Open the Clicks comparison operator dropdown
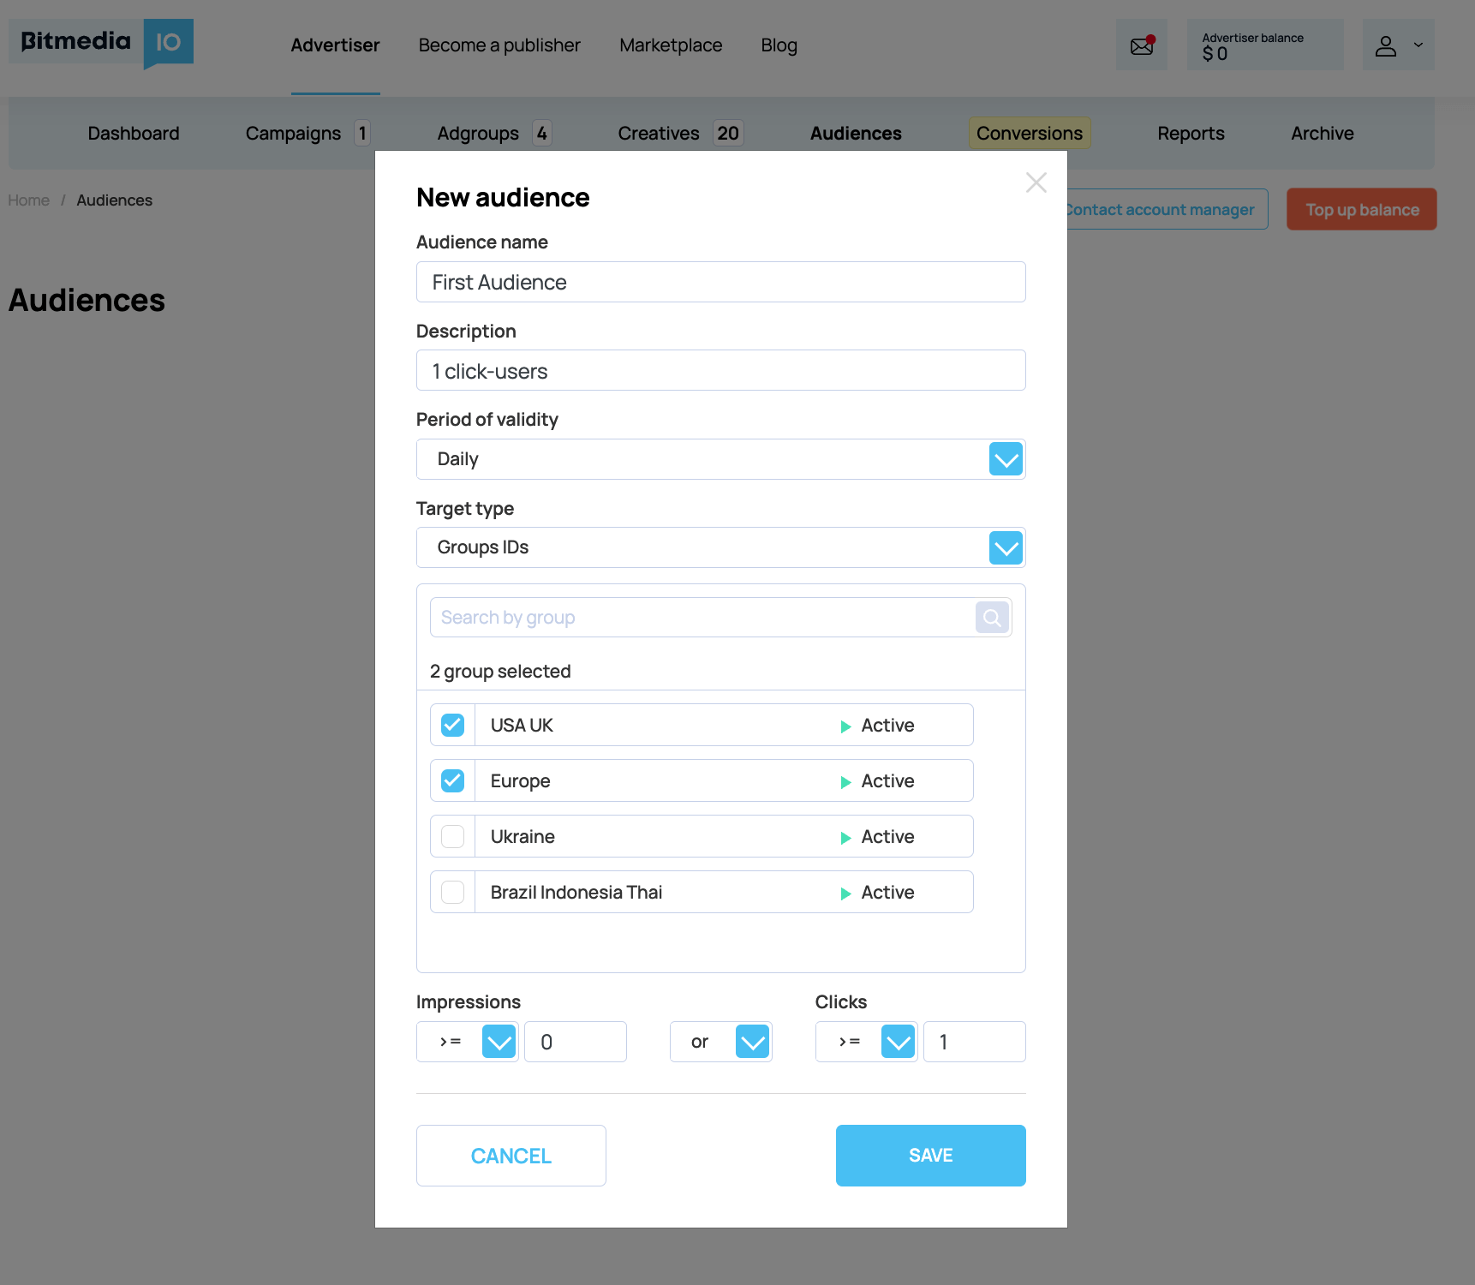Screen dimensions: 1475x1285 [x=898, y=1042]
